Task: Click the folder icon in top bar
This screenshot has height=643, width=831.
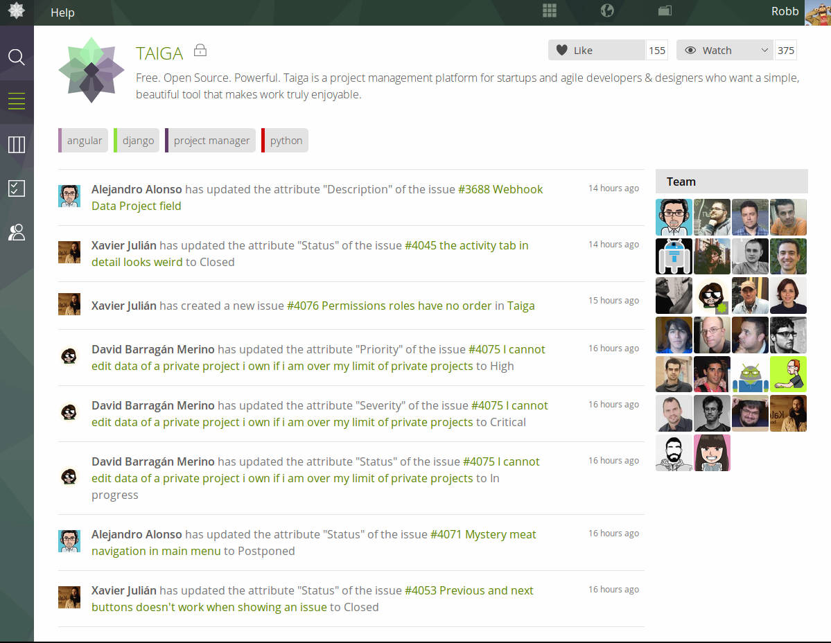Action: point(665,10)
